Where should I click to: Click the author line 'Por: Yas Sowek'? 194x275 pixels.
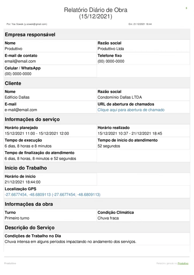click(x=27, y=24)
